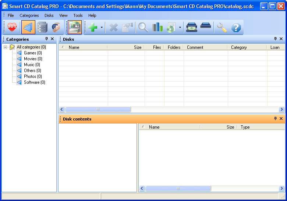Viewport: 287px width, 201px height.
Task: Open the Categories menu
Action: point(29,15)
